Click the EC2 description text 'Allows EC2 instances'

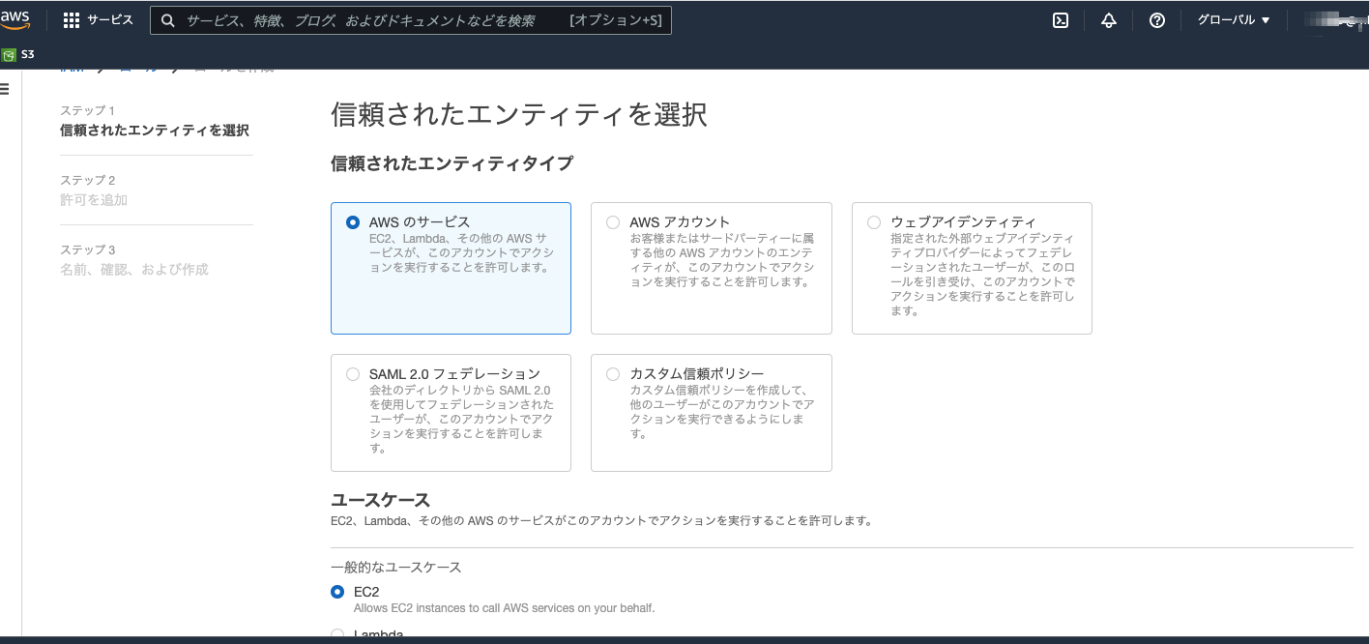[505, 608]
